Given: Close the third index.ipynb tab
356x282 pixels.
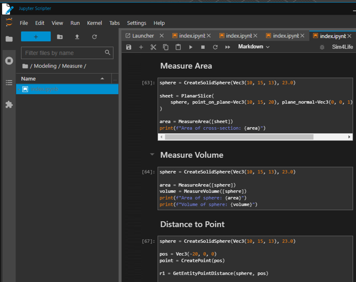Looking at the screenshot, I should [x=302, y=36].
